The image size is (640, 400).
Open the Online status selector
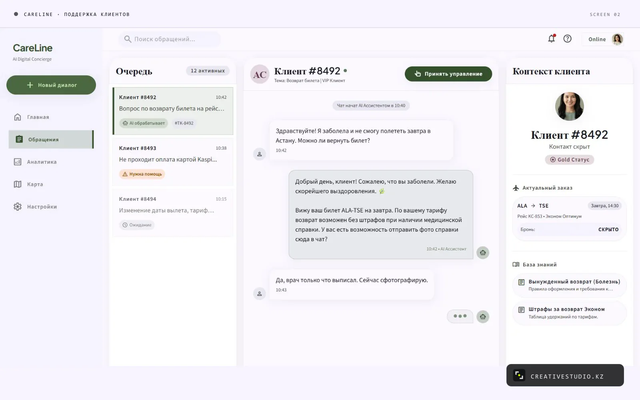[603, 39]
